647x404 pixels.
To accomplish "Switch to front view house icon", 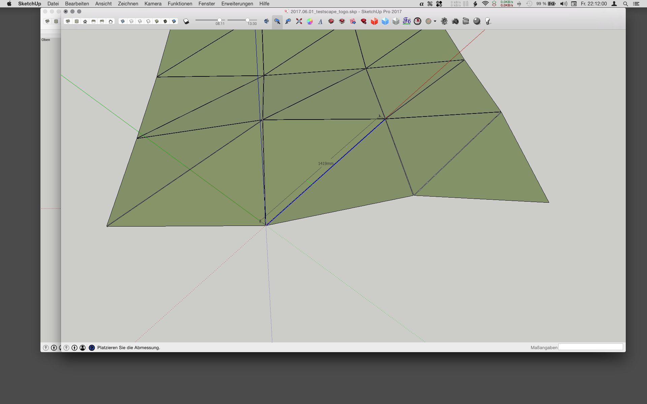I will point(85,21).
